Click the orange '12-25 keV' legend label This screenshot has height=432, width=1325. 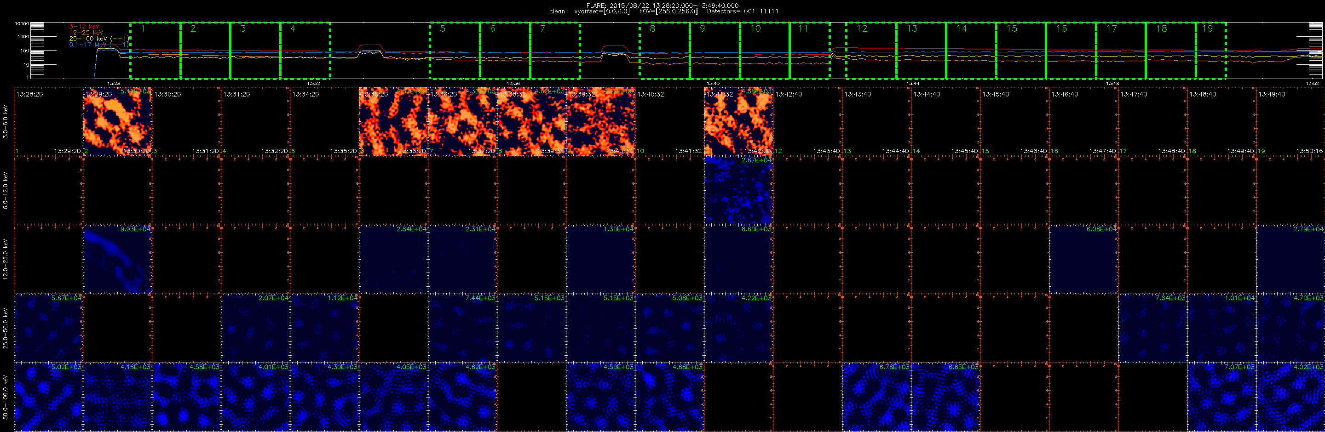tap(86, 32)
